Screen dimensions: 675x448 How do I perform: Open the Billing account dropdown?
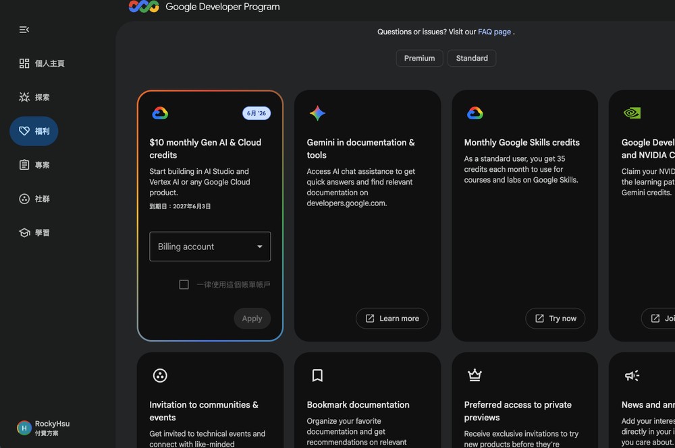point(210,247)
